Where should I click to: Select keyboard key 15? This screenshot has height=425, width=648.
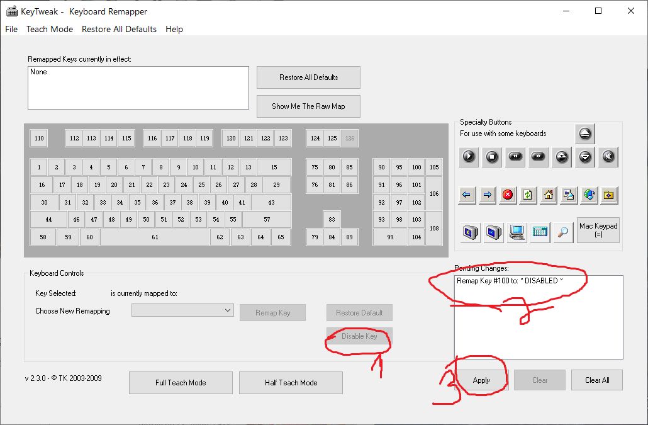point(274,167)
